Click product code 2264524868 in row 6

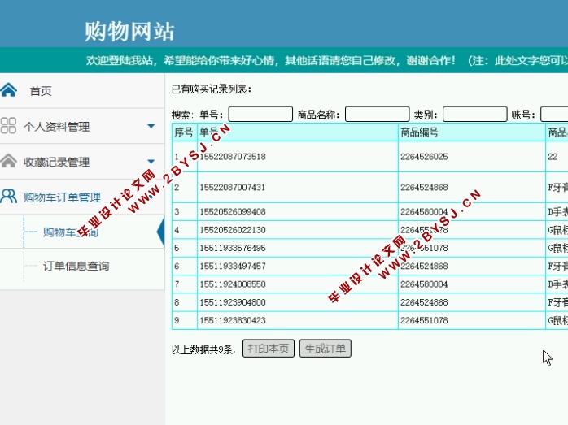pos(424,267)
